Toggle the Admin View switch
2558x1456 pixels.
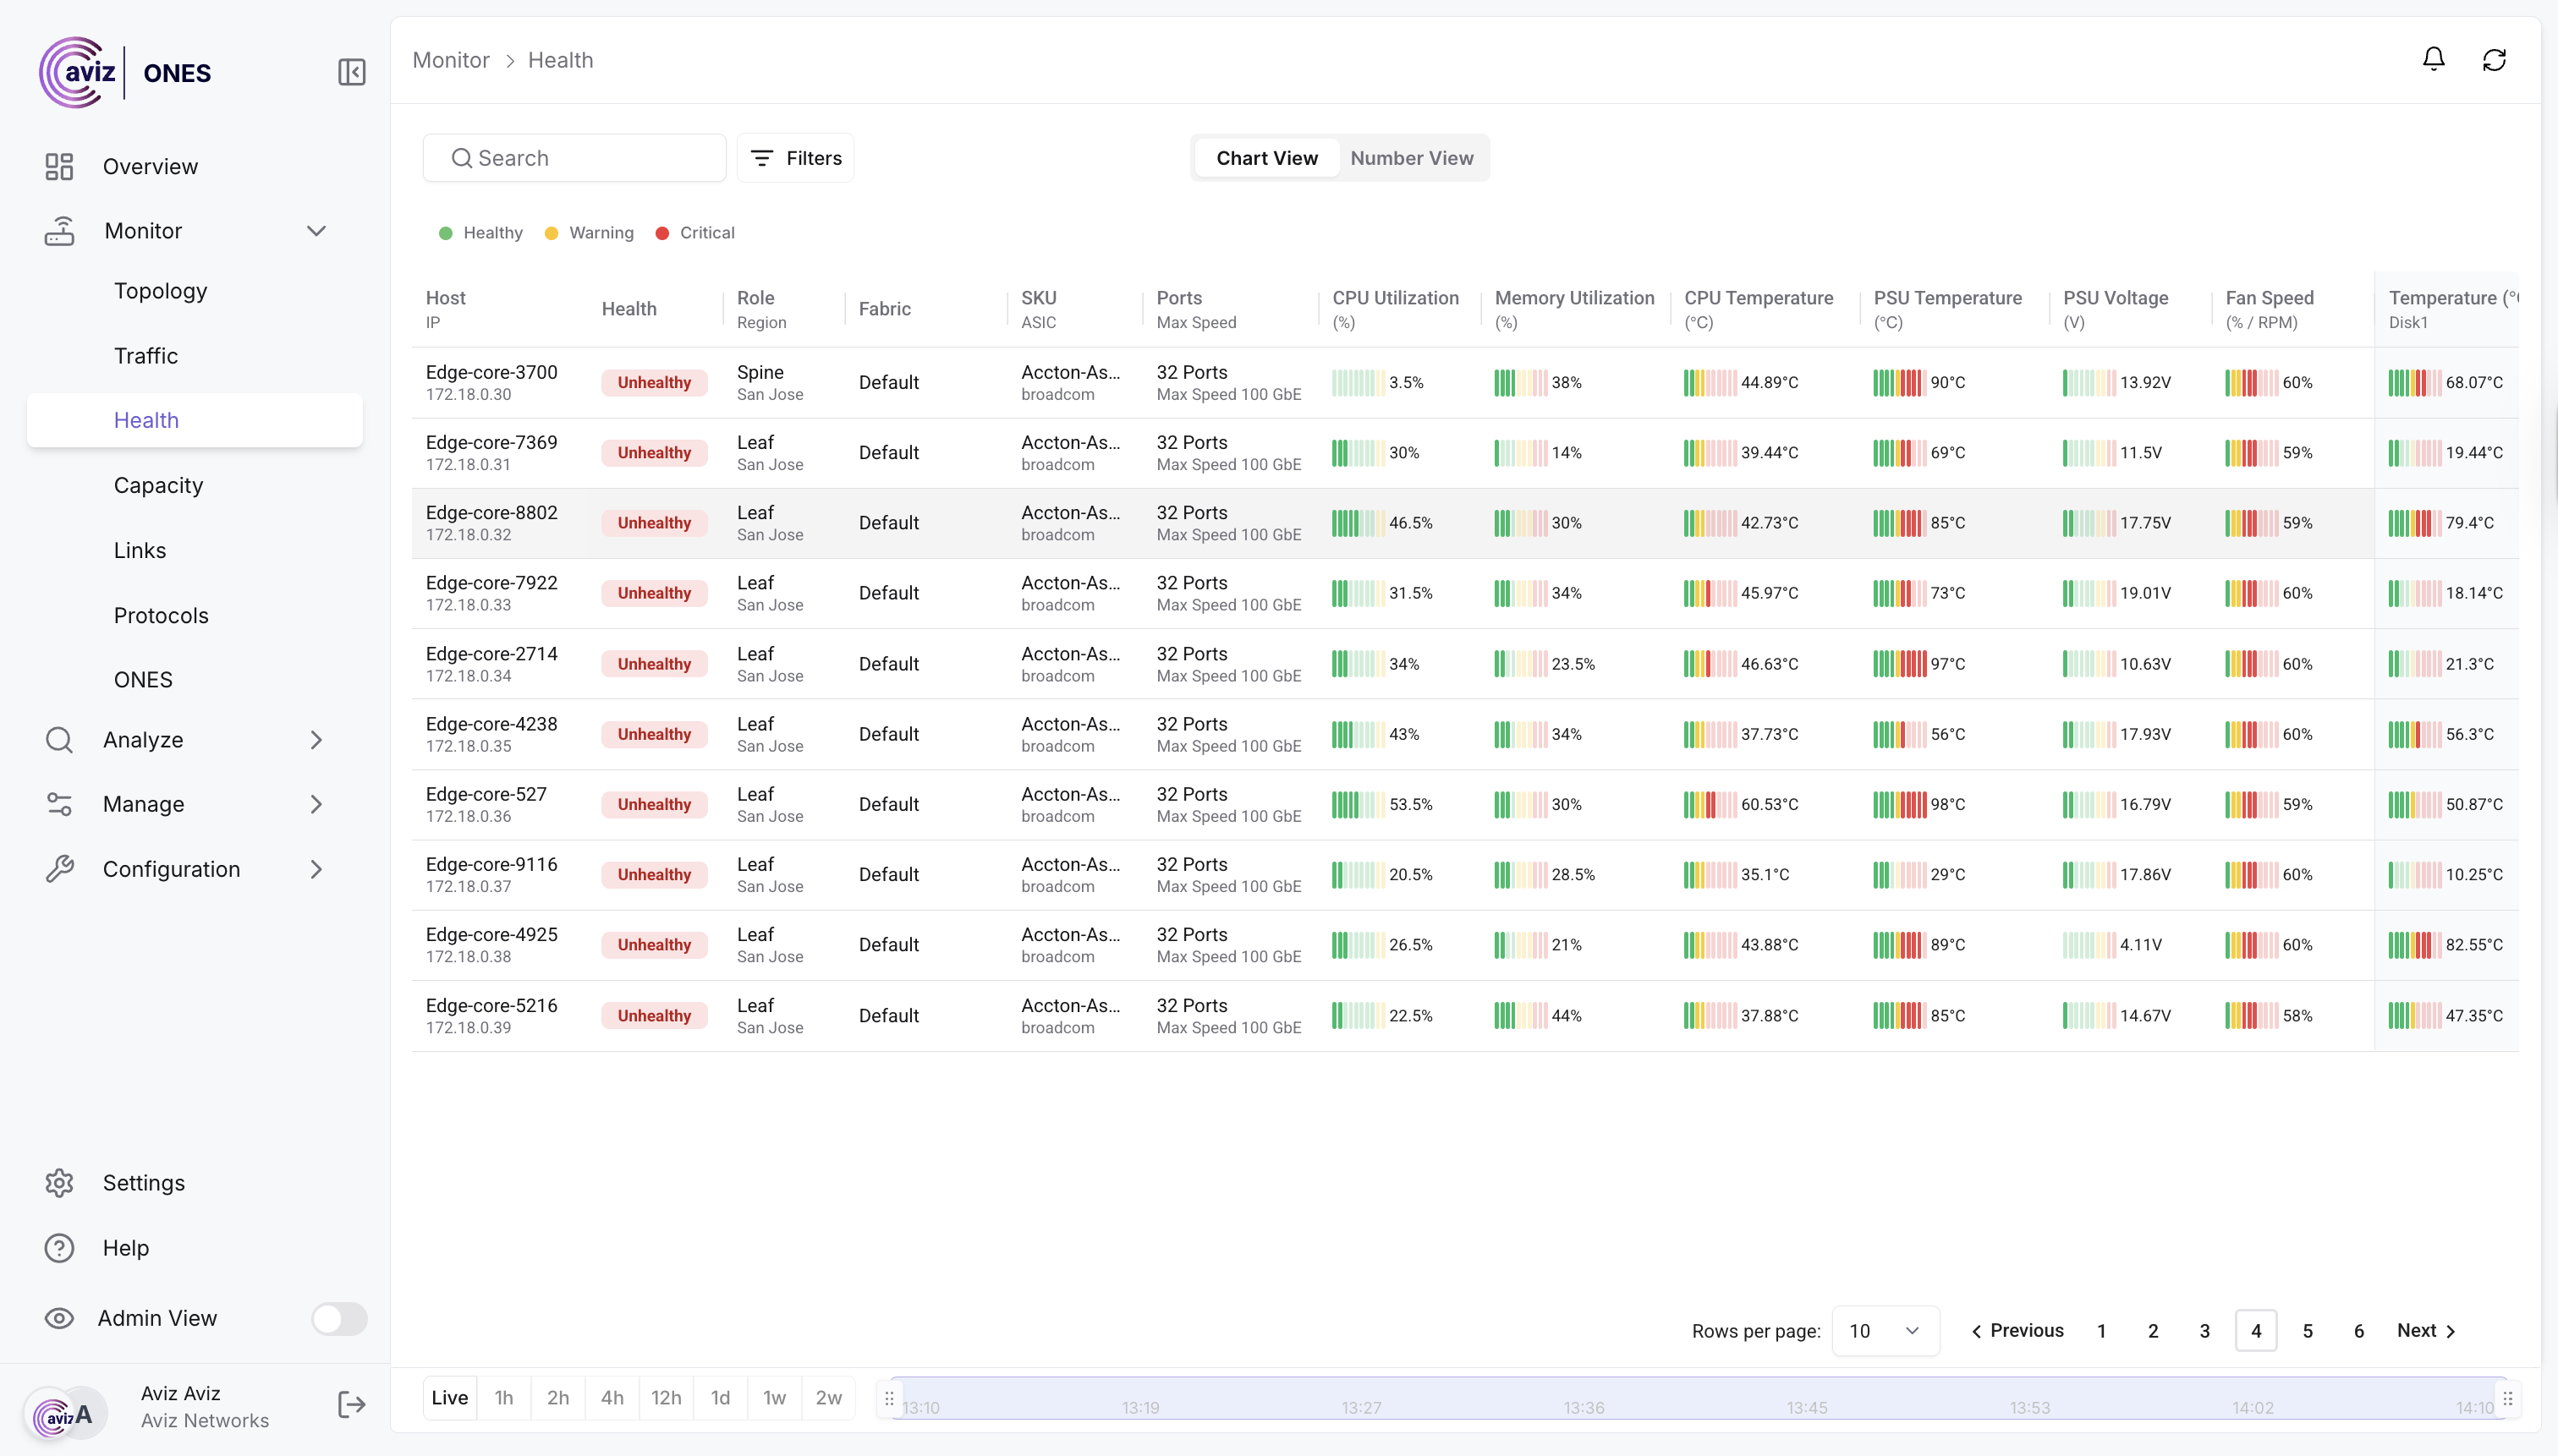pyautogui.click(x=338, y=1318)
